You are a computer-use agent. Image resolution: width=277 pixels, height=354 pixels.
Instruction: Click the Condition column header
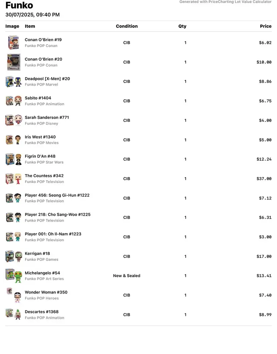[x=127, y=26]
